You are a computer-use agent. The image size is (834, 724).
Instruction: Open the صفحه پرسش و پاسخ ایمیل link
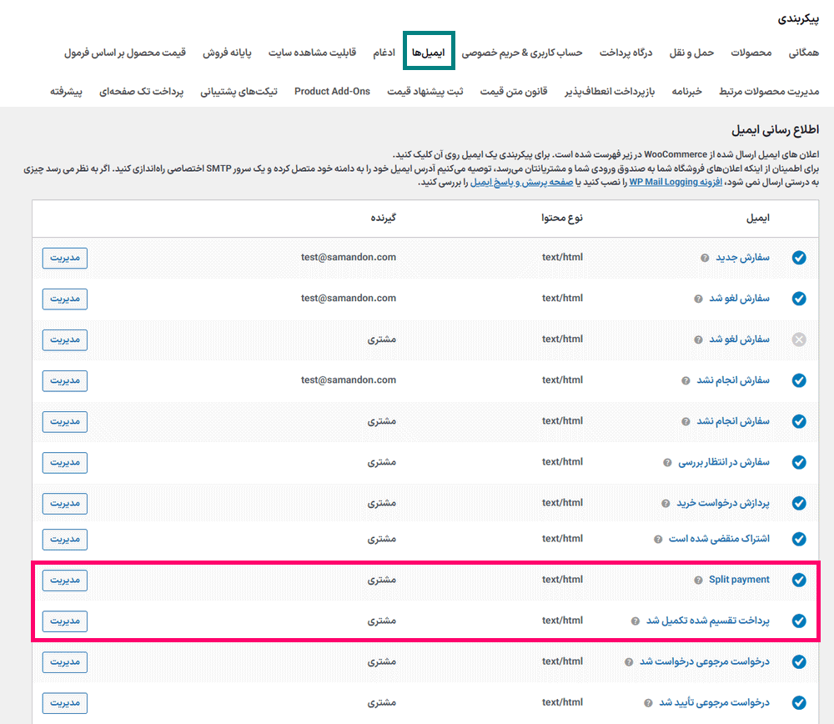pyautogui.click(x=521, y=182)
